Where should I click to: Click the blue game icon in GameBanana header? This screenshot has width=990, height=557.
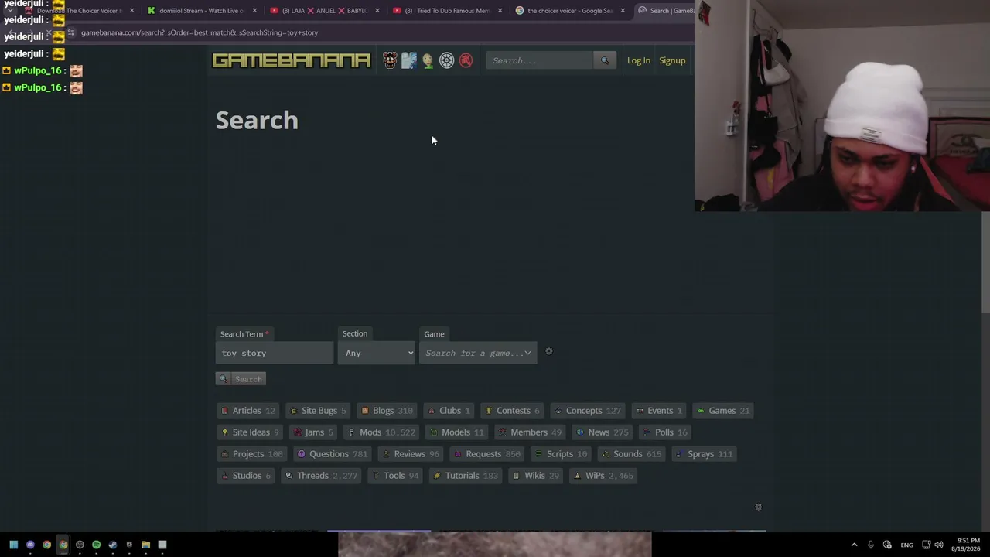[409, 60]
